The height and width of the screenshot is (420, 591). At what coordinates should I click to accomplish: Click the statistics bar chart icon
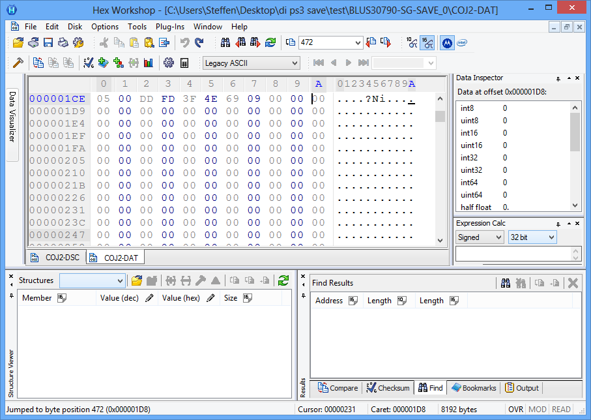(149, 63)
